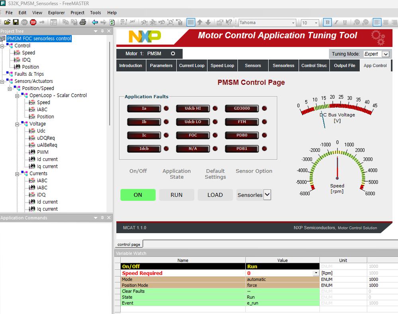
Task: Print with the printer toolbar icon
Action: tap(83, 22)
